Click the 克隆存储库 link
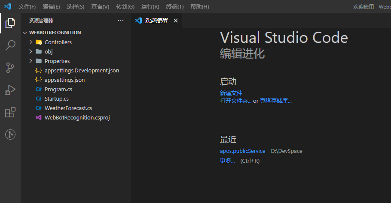 (275, 101)
